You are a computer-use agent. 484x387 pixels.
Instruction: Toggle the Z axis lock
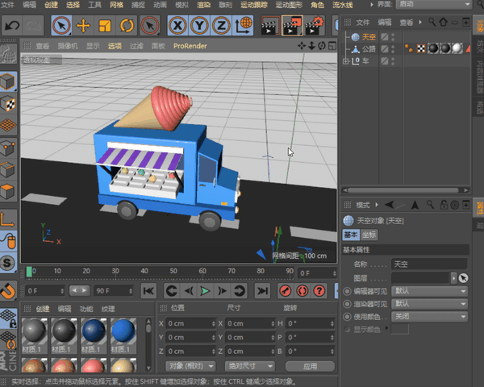[220, 26]
